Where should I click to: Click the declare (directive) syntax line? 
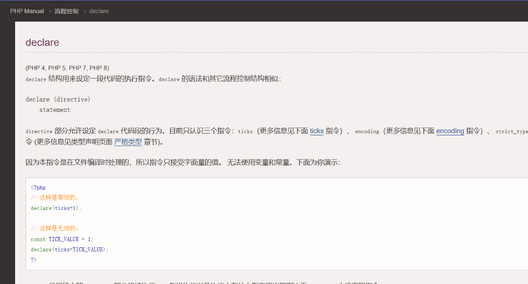[58, 99]
